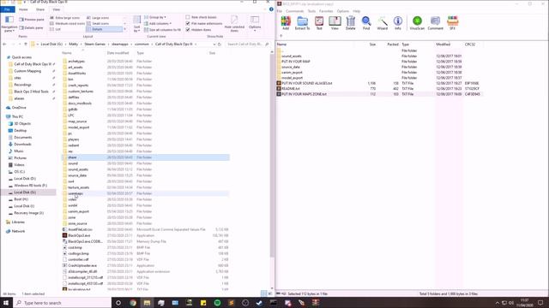Click common in the address breadcrumb

pos(142,44)
